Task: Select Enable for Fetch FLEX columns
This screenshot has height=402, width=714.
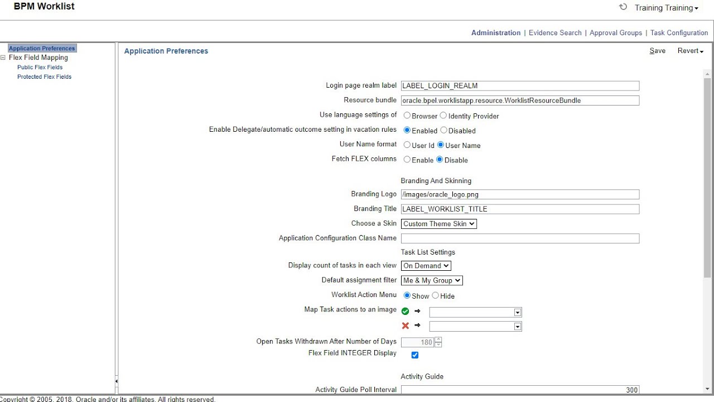Action: (407, 159)
